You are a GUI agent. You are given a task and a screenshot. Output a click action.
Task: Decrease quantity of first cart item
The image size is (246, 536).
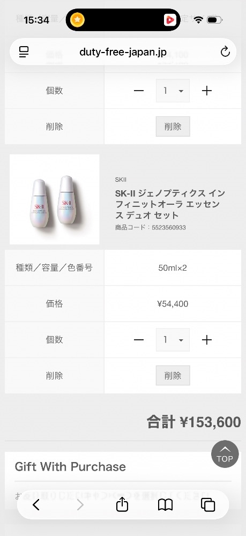pos(139,91)
